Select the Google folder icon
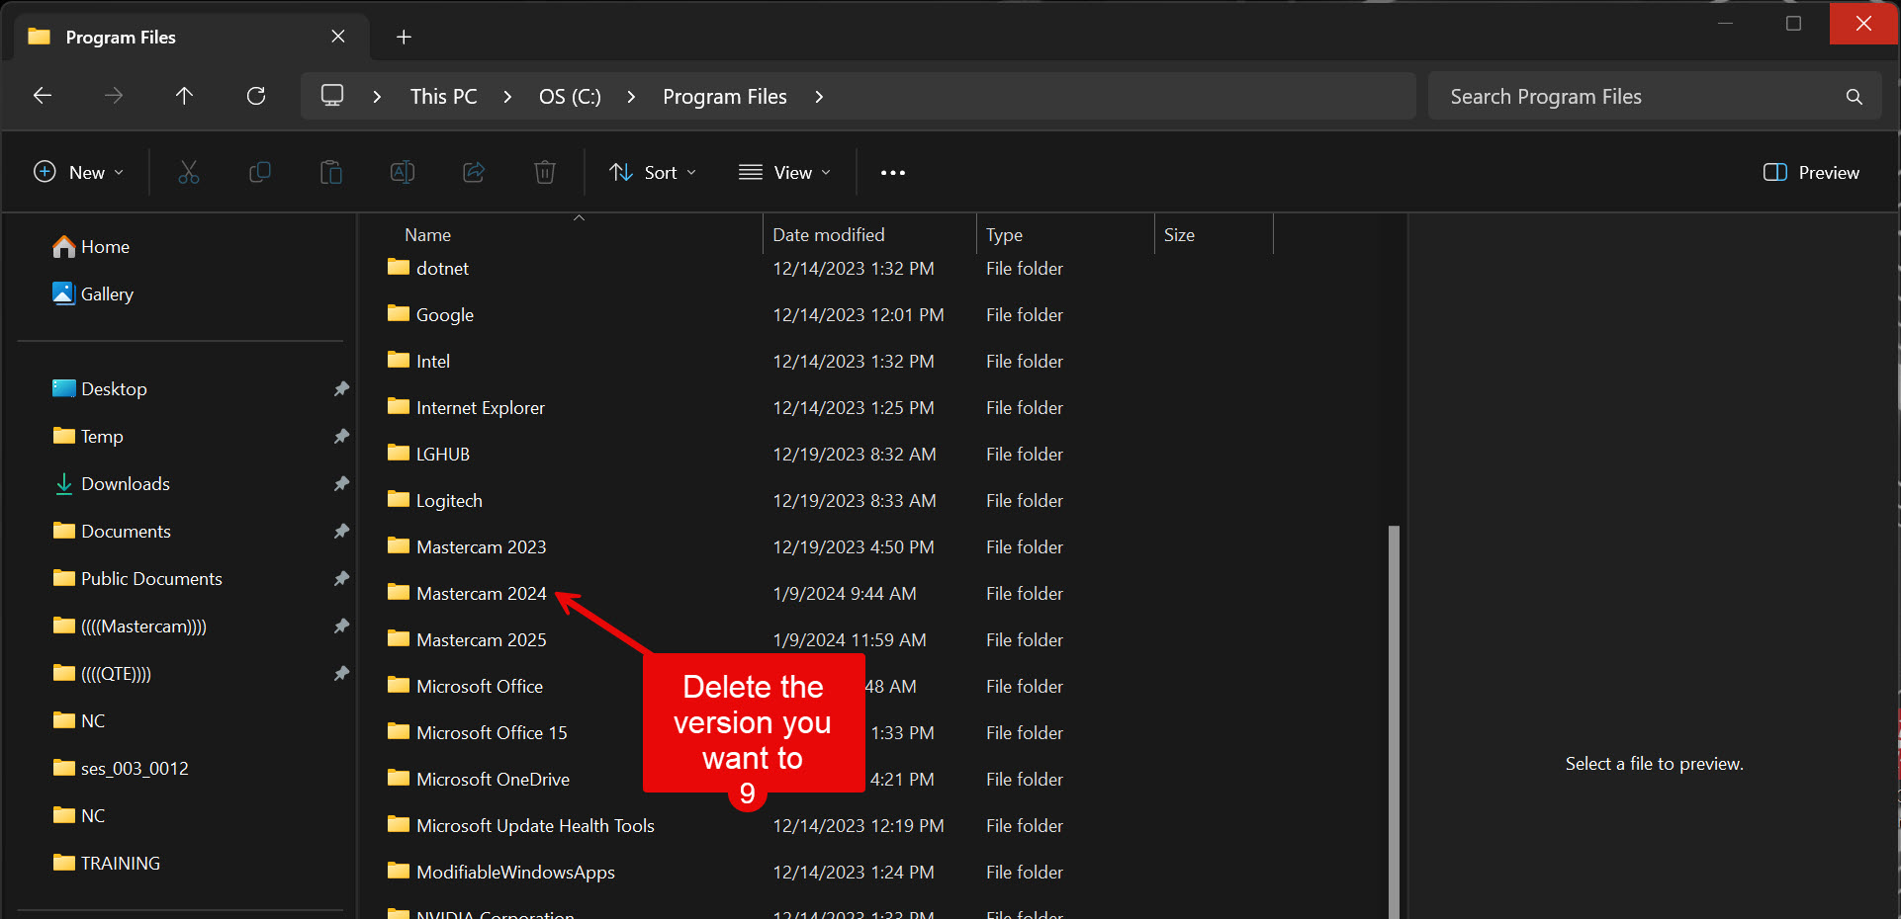Image resolution: width=1901 pixels, height=919 pixels. point(399,314)
